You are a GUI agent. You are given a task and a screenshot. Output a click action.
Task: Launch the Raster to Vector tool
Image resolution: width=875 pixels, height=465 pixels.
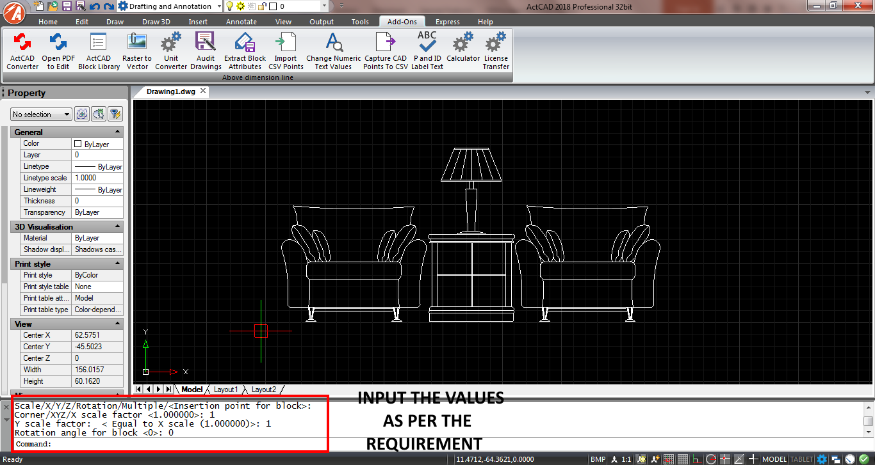(x=136, y=51)
